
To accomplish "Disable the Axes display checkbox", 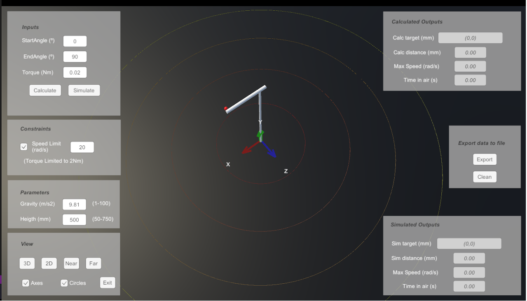I will 26,283.
